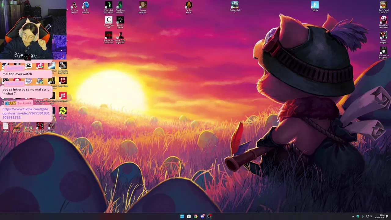Open the We Were Here desktop shortcut

[x=74, y=7]
